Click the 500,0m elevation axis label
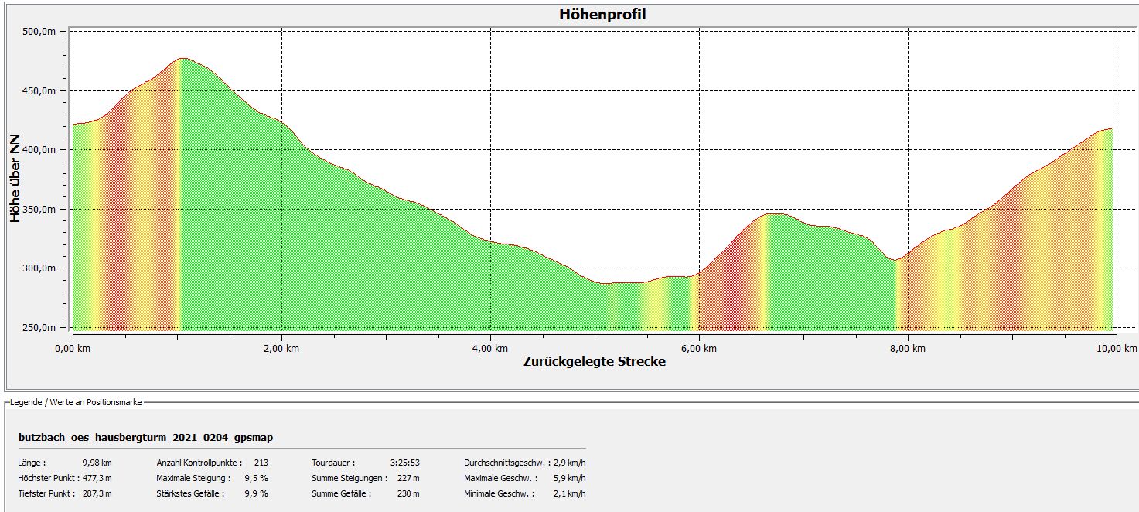Screen dimensions: 1139x512 click(x=39, y=32)
